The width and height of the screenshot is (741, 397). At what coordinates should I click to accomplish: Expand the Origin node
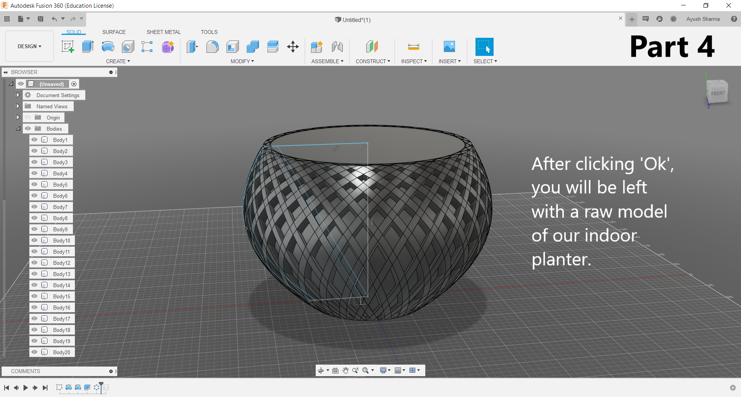pyautogui.click(x=18, y=118)
